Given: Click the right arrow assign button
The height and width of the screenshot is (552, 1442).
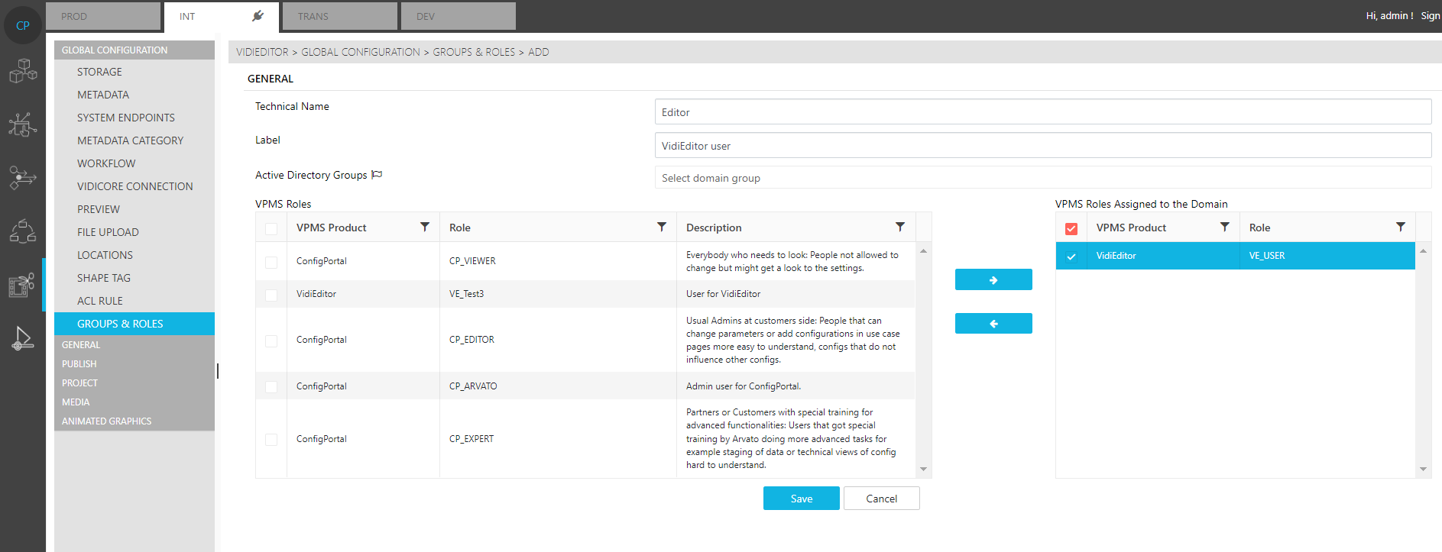Looking at the screenshot, I should coord(993,280).
